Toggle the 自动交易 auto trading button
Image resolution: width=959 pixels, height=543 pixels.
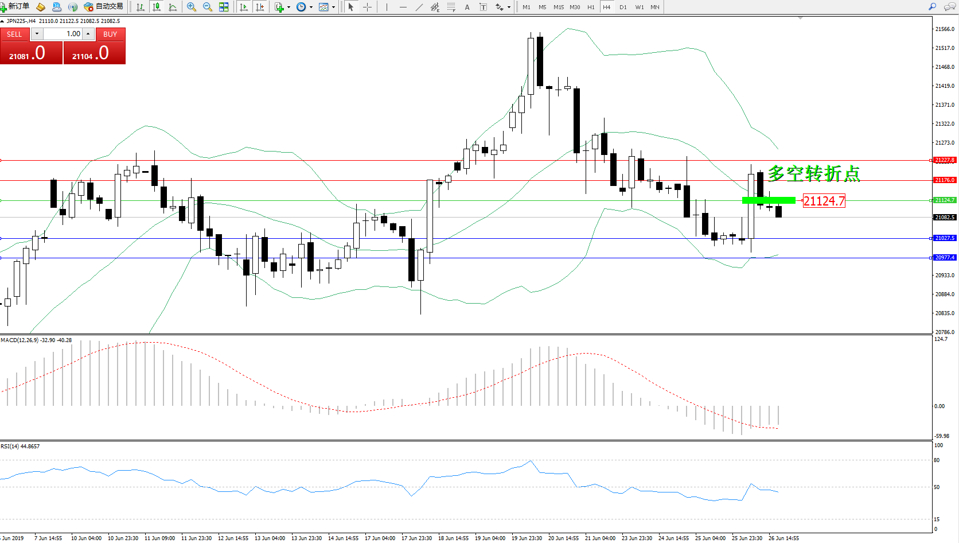click(x=104, y=6)
